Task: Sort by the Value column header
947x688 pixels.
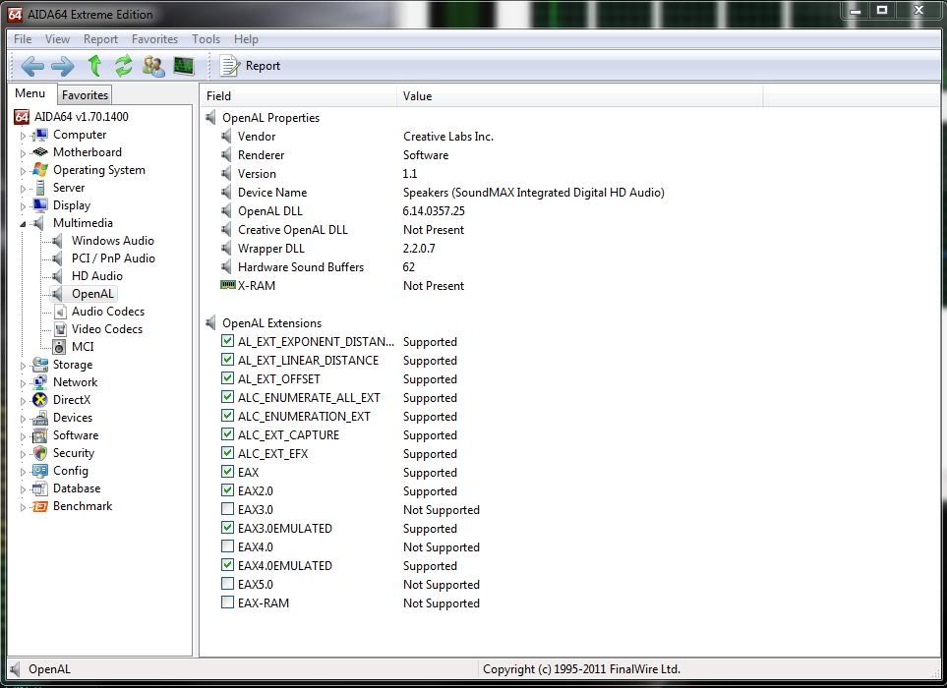Action: tap(580, 96)
